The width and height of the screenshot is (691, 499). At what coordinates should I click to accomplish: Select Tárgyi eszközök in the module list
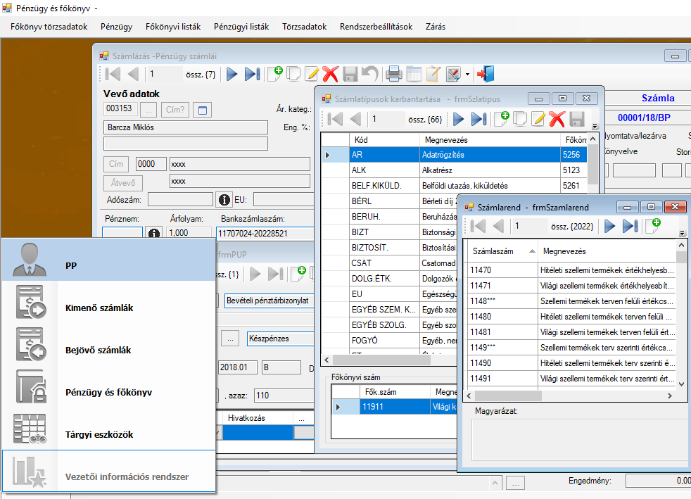pyautogui.click(x=99, y=434)
